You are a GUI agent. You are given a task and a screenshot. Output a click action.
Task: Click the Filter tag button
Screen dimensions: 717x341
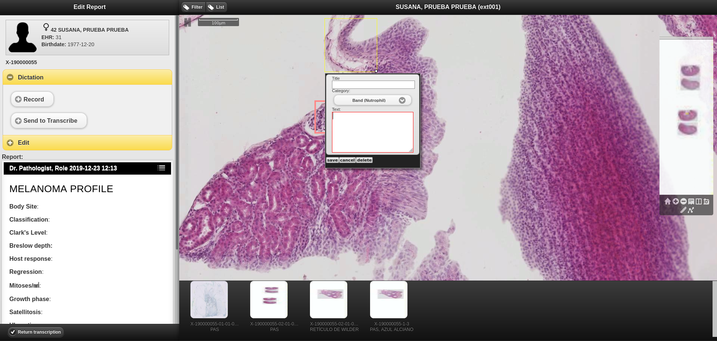[x=193, y=7]
